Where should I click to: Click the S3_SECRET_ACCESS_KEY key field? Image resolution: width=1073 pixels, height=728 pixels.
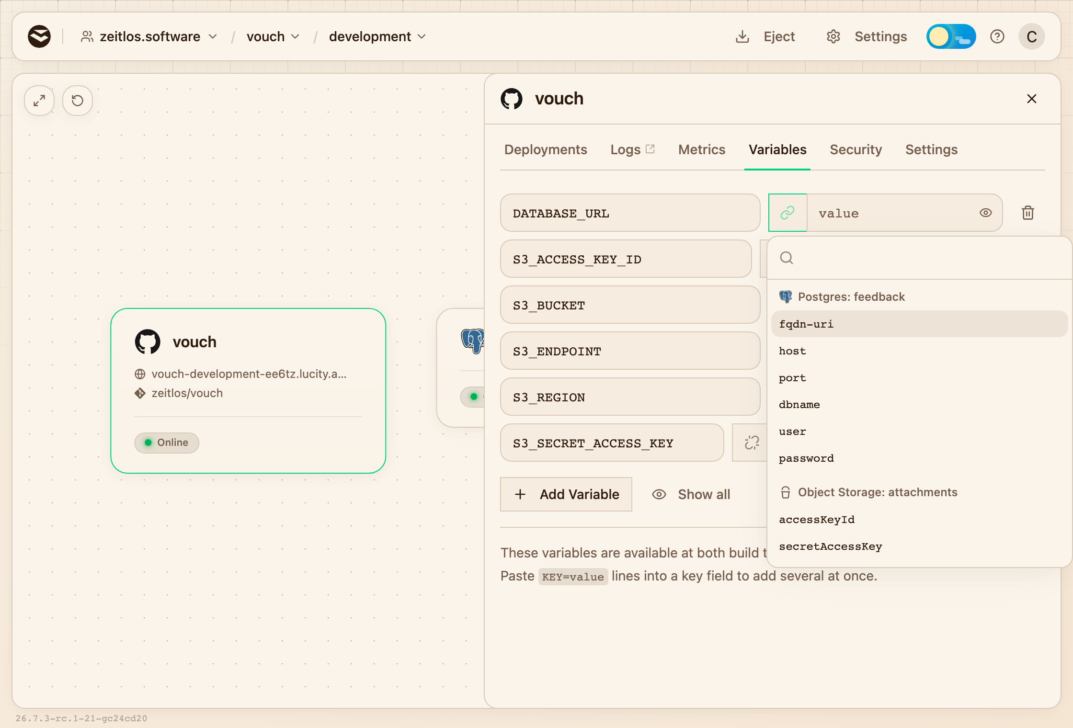pyautogui.click(x=612, y=443)
